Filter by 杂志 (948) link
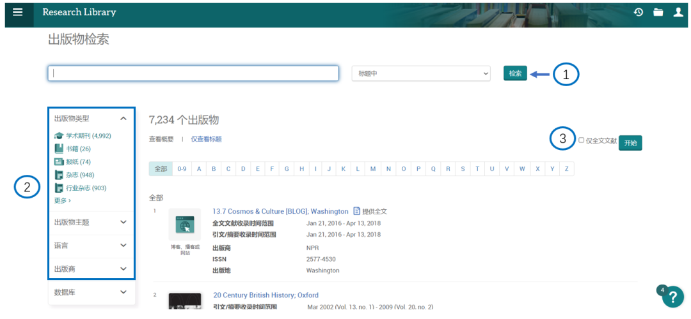Image resolution: width=691 pixels, height=319 pixels. click(80, 175)
